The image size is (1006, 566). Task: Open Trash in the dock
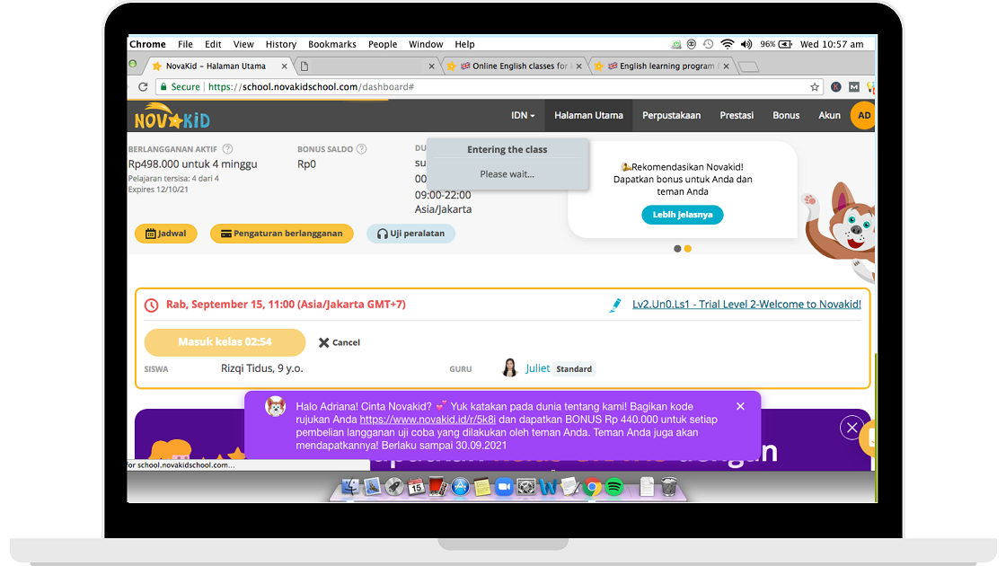click(668, 487)
